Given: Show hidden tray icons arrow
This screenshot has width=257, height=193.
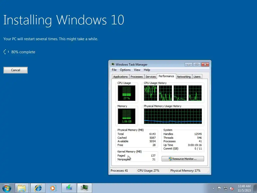Looking at the screenshot, I should pos(213,188).
